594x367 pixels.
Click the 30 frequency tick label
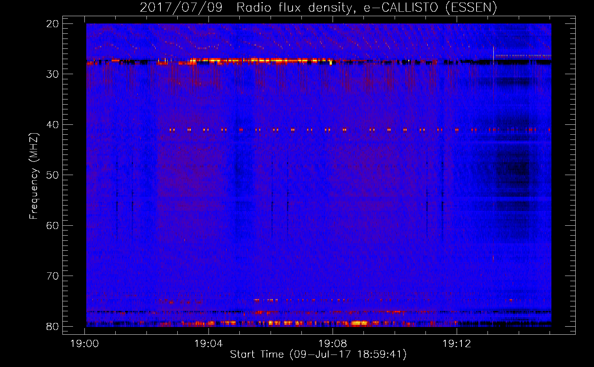(53, 74)
